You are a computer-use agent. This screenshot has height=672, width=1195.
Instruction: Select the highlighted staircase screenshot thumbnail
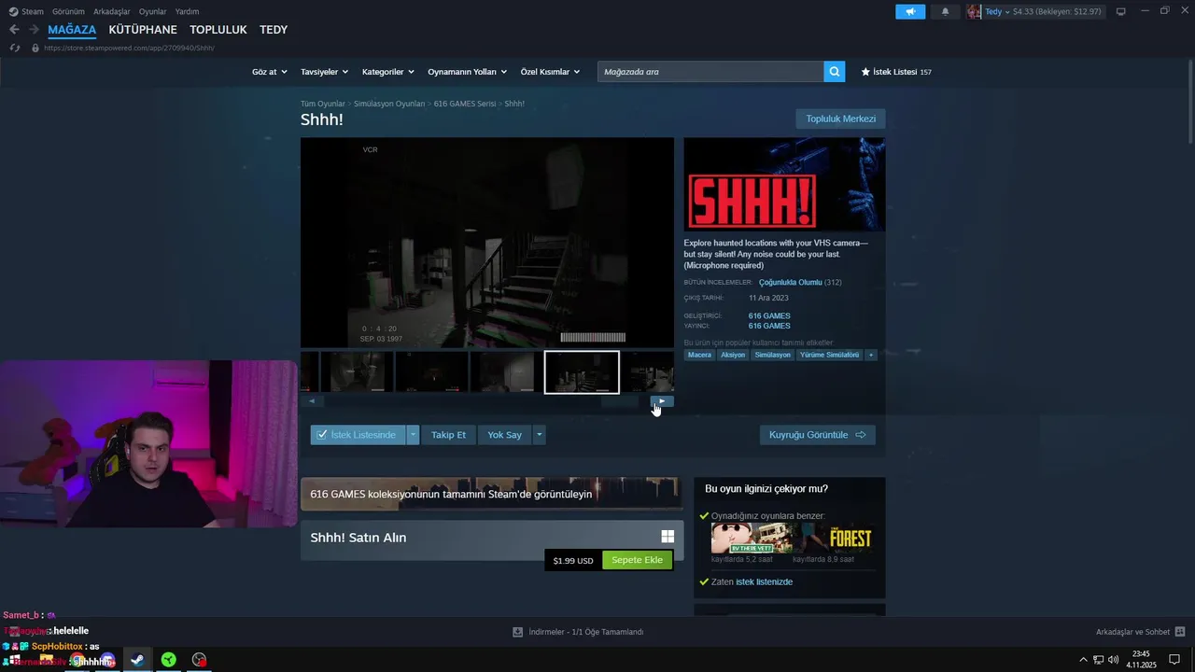[x=582, y=372]
